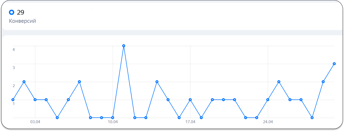Select the final data point at value 3
This screenshot has width=344, height=131.
point(334,64)
